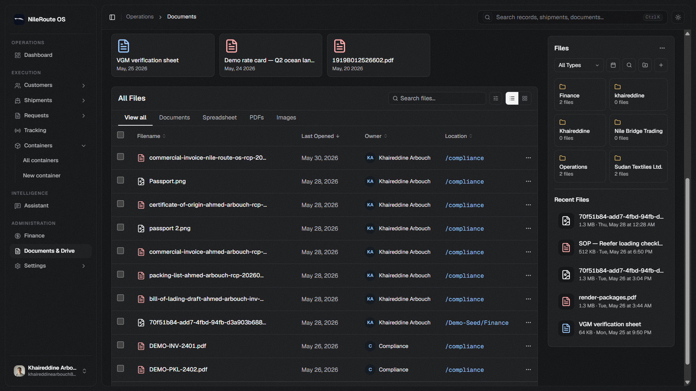Open the /Demo-Seed/Finance location link

(x=477, y=323)
